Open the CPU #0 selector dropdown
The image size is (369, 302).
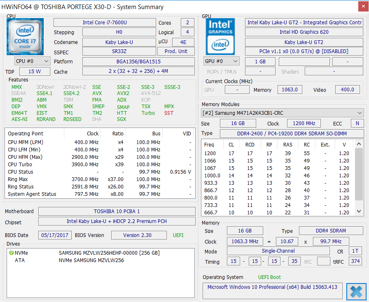pyautogui.click(x=32, y=61)
